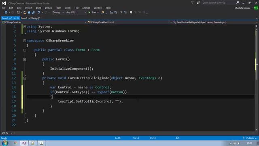This screenshot has height=146, width=259.
Task: Open the Team menu
Action: pos(58,8)
